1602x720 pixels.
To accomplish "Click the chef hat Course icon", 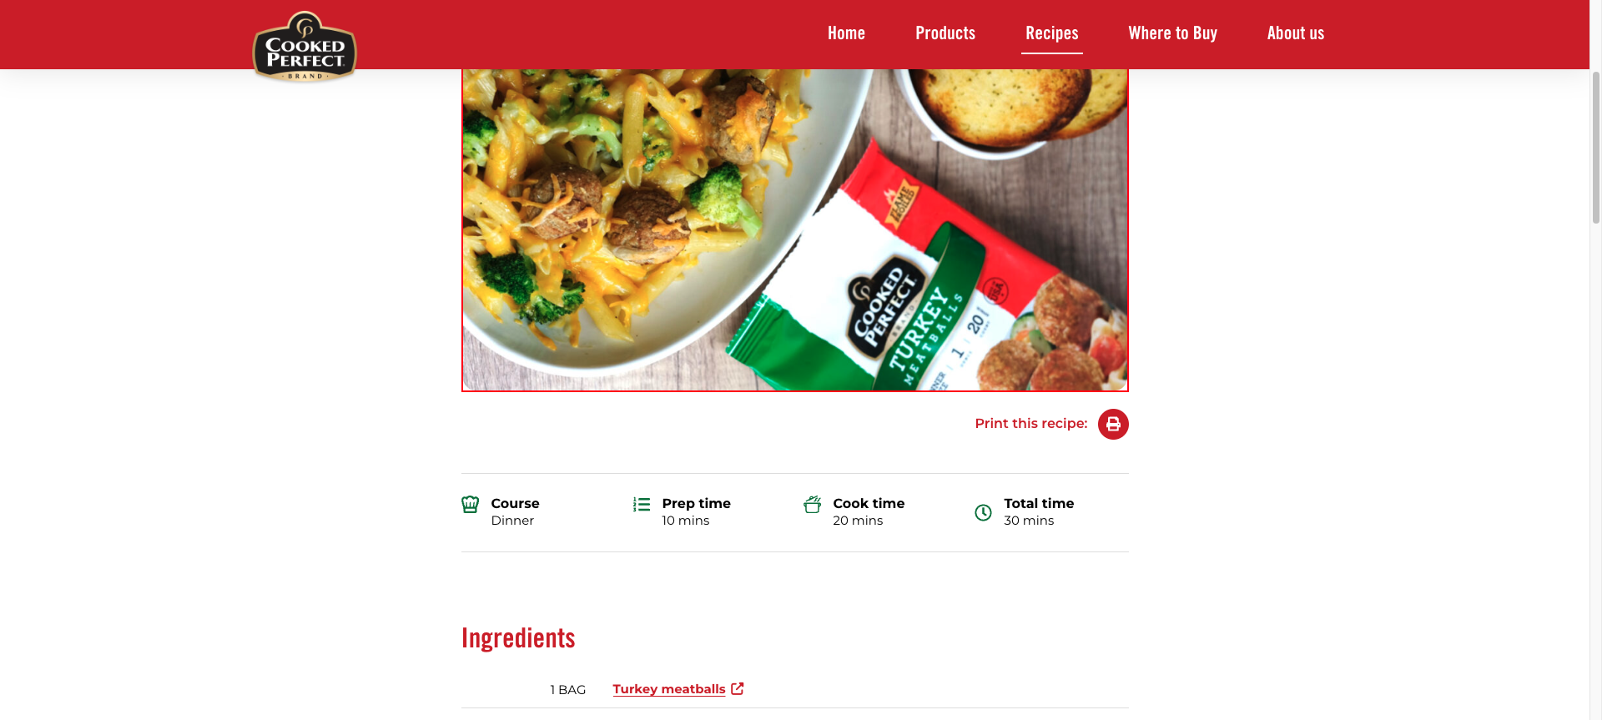I will (x=471, y=504).
